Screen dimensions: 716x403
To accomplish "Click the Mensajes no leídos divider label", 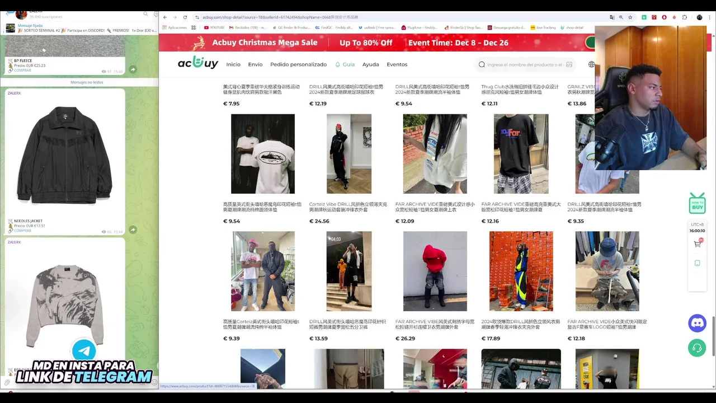I will [87, 82].
